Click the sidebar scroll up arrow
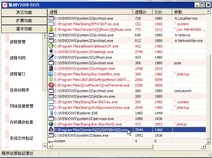The width and height of the screenshot is (212, 158). [x=45, y=35]
